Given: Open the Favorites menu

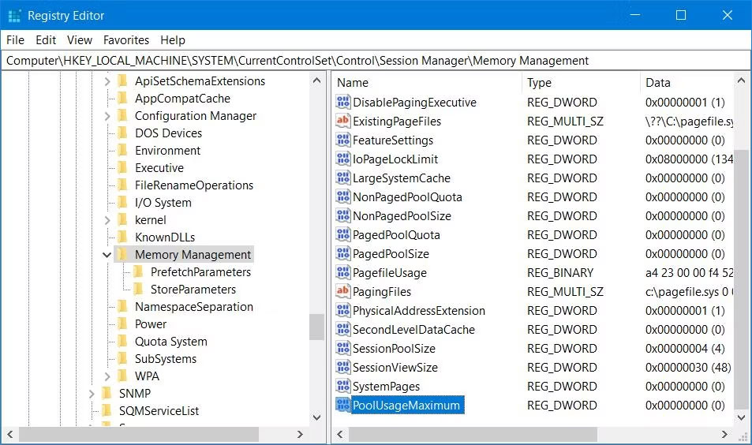Looking at the screenshot, I should [x=126, y=40].
